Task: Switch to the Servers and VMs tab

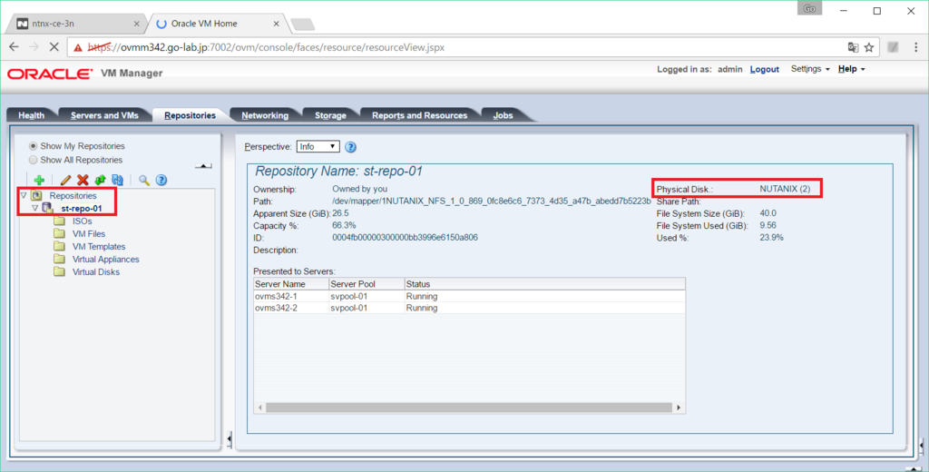Action: tap(104, 115)
